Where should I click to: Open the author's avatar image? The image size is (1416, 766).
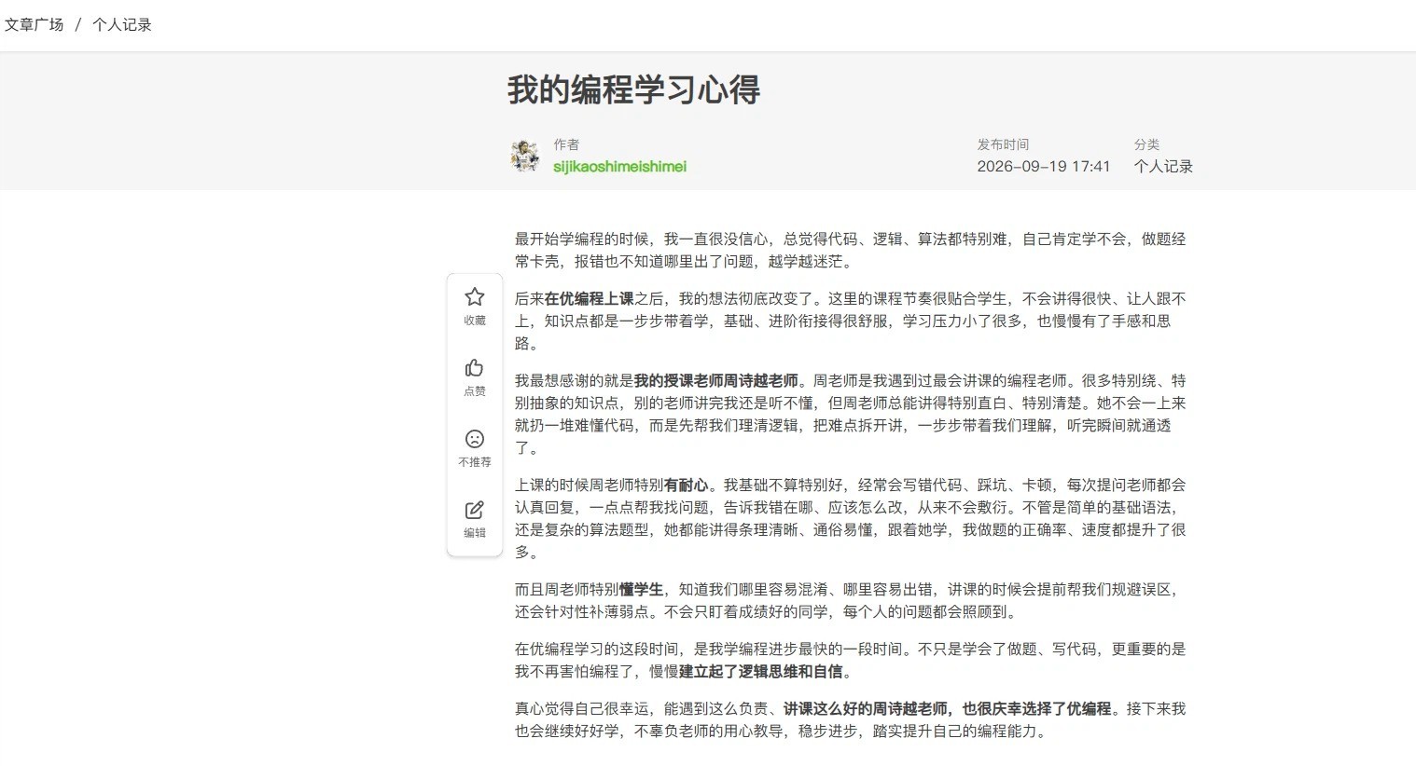pyautogui.click(x=525, y=156)
